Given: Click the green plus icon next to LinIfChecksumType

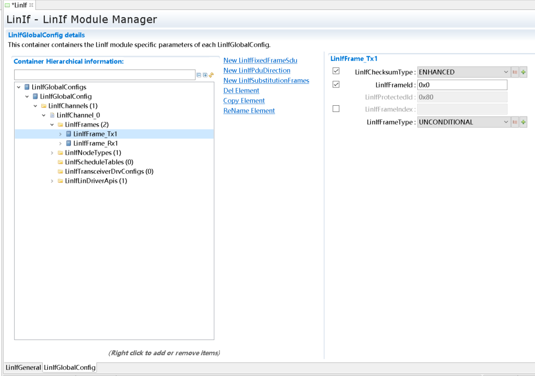Looking at the screenshot, I should 523,72.
